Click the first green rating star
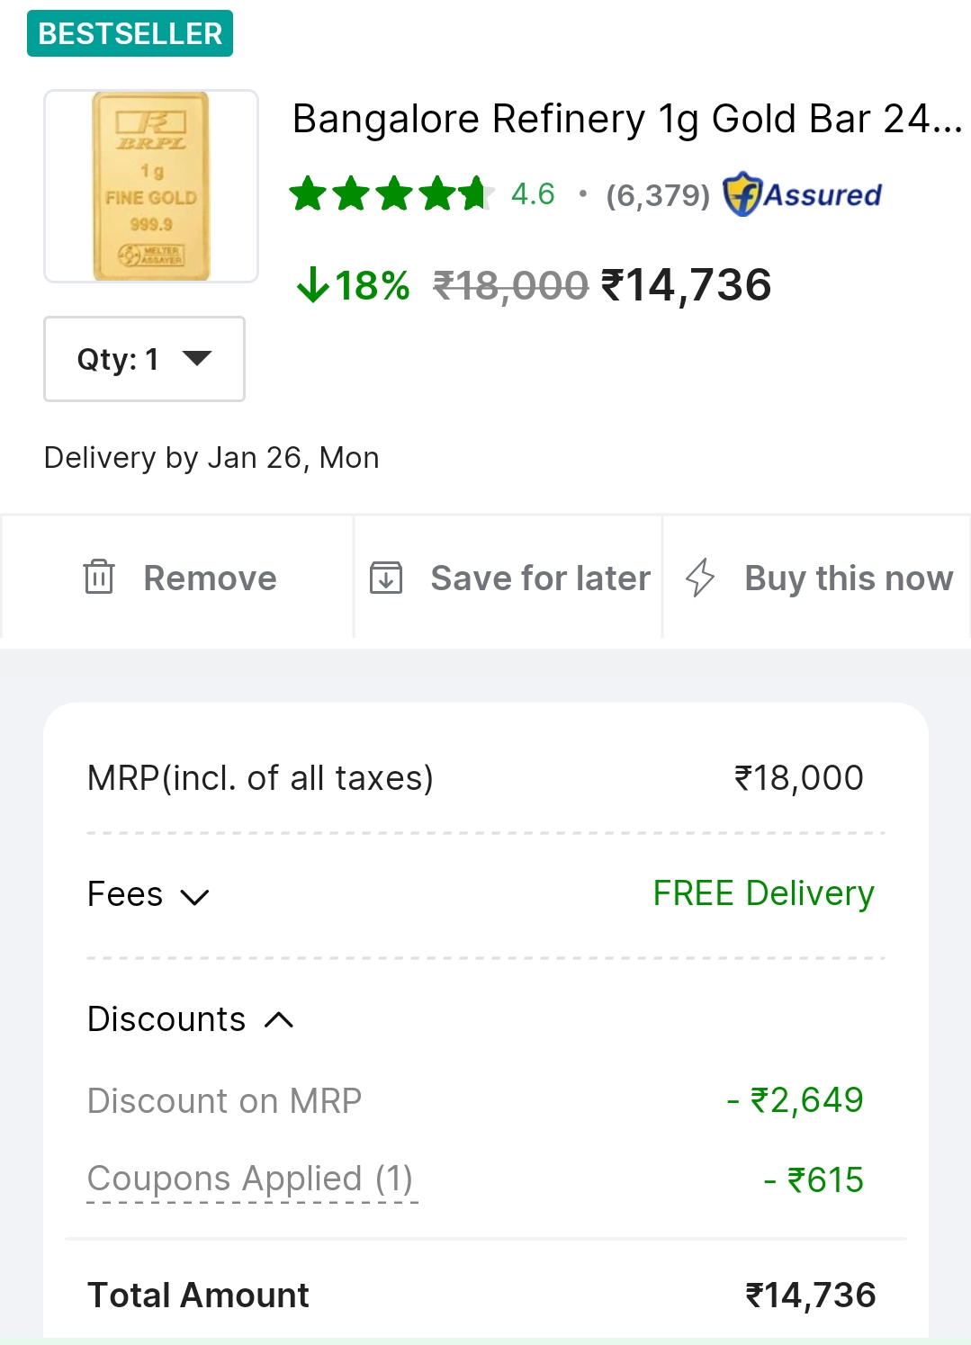Screen dimensions: 971x1345 coord(309,193)
